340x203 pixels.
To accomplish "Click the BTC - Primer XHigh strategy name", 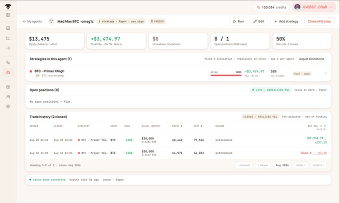I will (x=49, y=71).
